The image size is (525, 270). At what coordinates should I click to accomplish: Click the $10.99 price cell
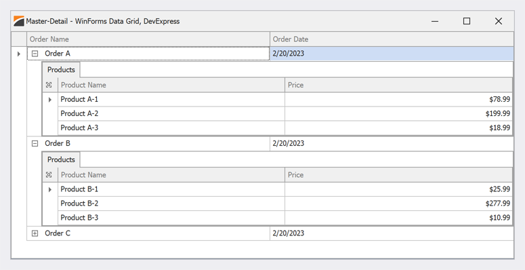coord(398,218)
